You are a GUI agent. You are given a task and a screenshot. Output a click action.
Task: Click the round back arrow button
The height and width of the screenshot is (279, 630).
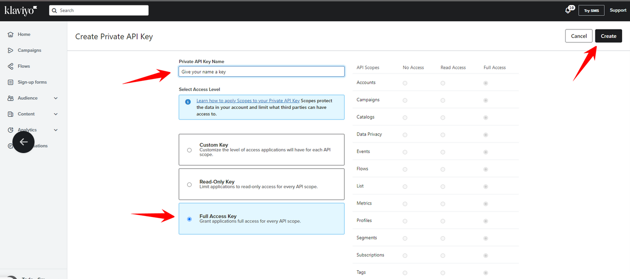23,142
